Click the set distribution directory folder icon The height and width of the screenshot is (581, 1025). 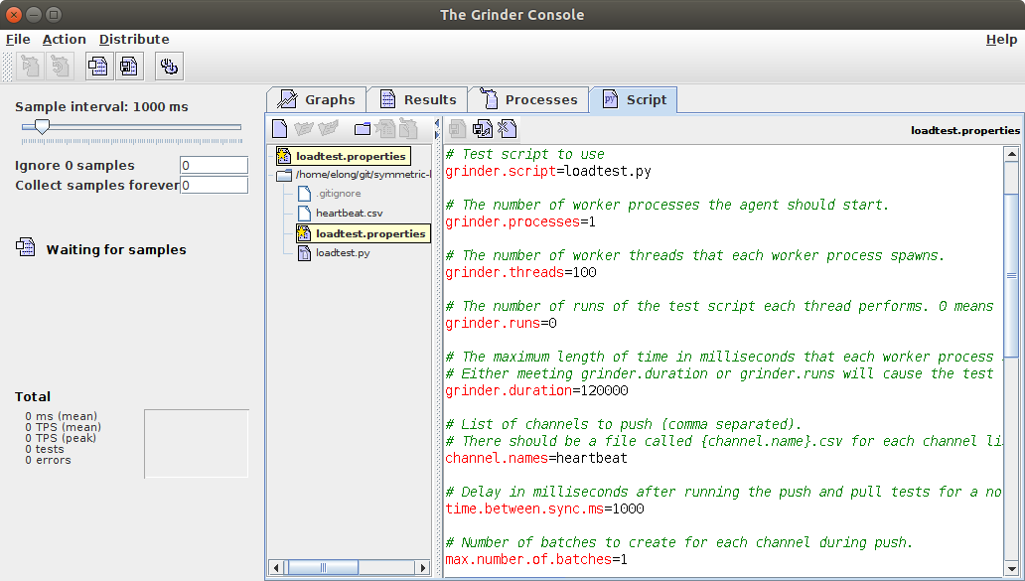(363, 129)
